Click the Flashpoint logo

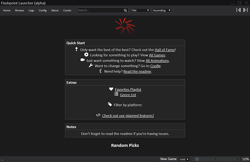tap(125, 26)
